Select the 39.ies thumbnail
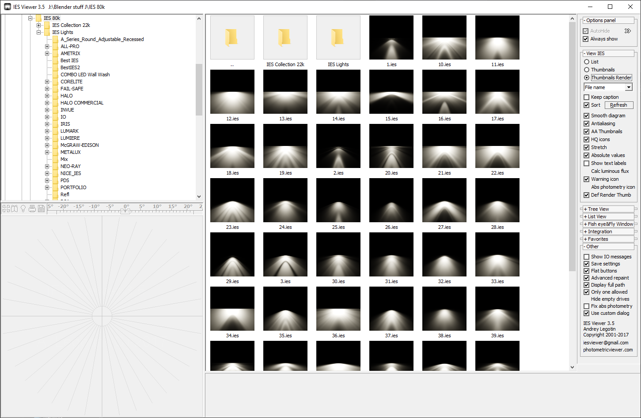Image resolution: width=641 pixels, height=418 pixels. [497, 309]
